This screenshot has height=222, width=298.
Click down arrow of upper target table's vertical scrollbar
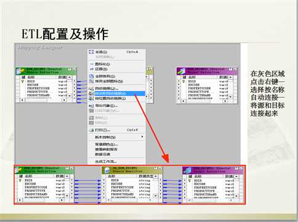pyautogui.click(x=231, y=97)
